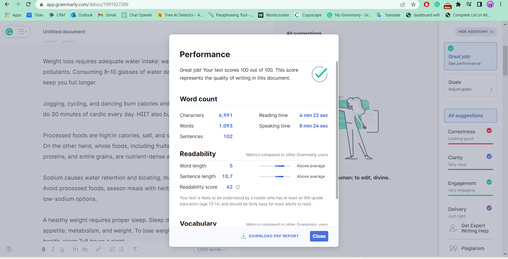Open the Plagiarism check

pyautogui.click(x=467, y=248)
